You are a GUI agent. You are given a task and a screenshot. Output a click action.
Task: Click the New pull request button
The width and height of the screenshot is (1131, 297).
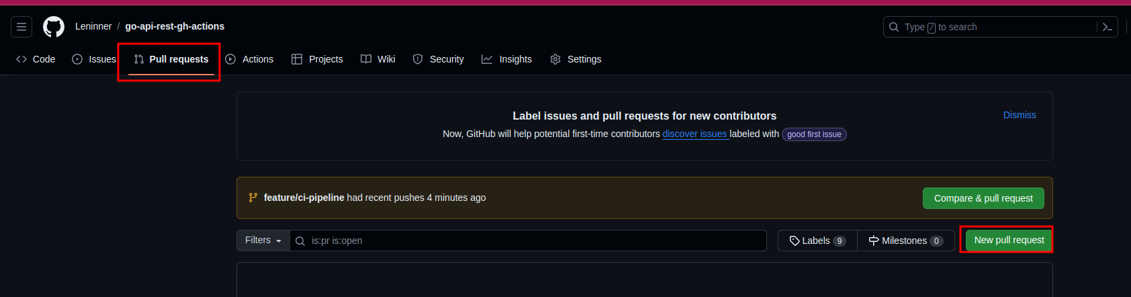tap(1009, 240)
